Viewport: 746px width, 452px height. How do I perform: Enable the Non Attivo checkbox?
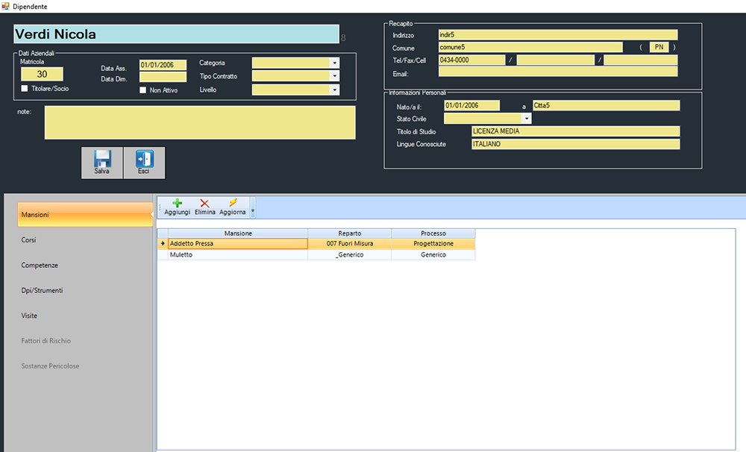point(142,90)
